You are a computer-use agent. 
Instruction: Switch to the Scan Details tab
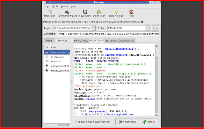coord(127,41)
